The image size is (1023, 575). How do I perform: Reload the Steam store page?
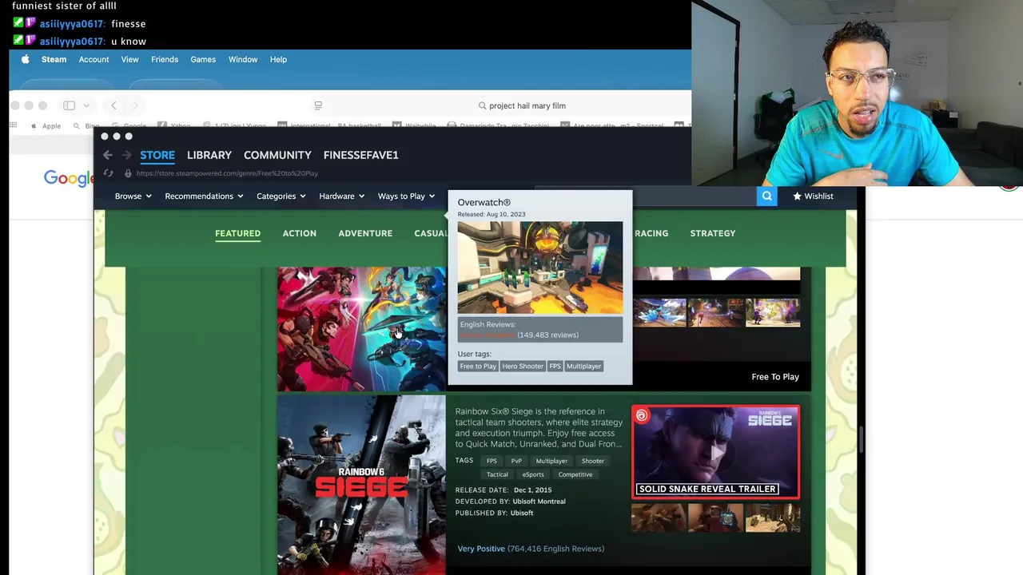coord(108,173)
